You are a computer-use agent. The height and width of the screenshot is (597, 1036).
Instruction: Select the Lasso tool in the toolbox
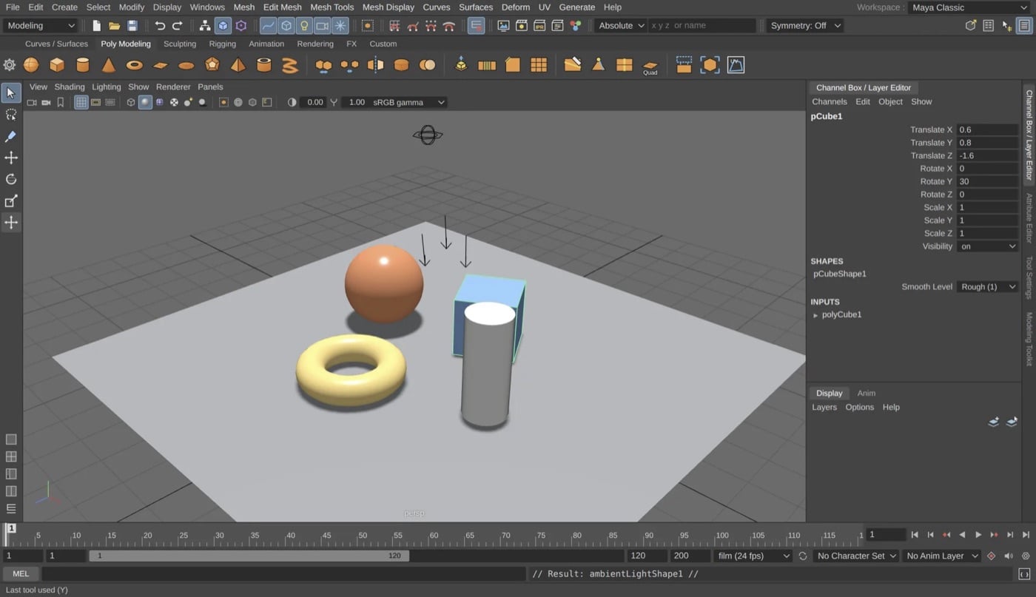click(11, 115)
